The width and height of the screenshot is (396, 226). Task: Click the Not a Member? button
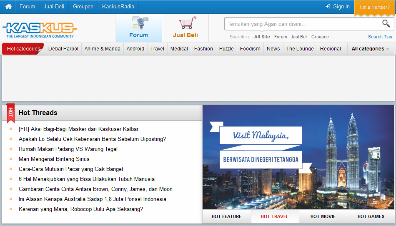[x=375, y=8]
